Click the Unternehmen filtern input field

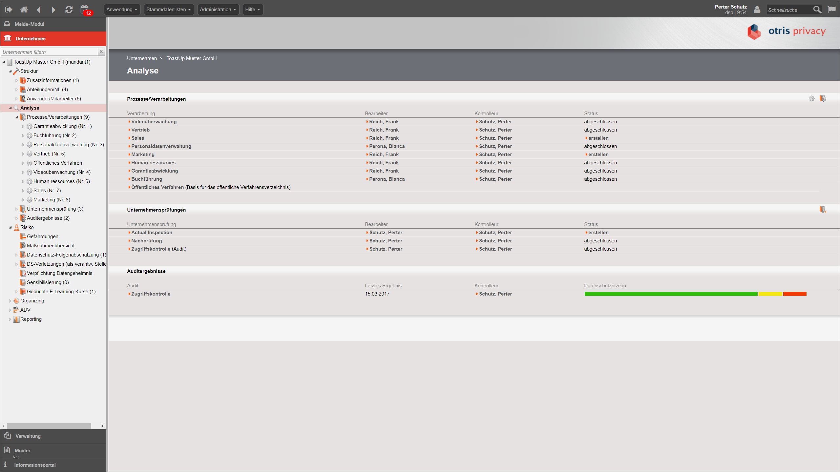[49, 52]
